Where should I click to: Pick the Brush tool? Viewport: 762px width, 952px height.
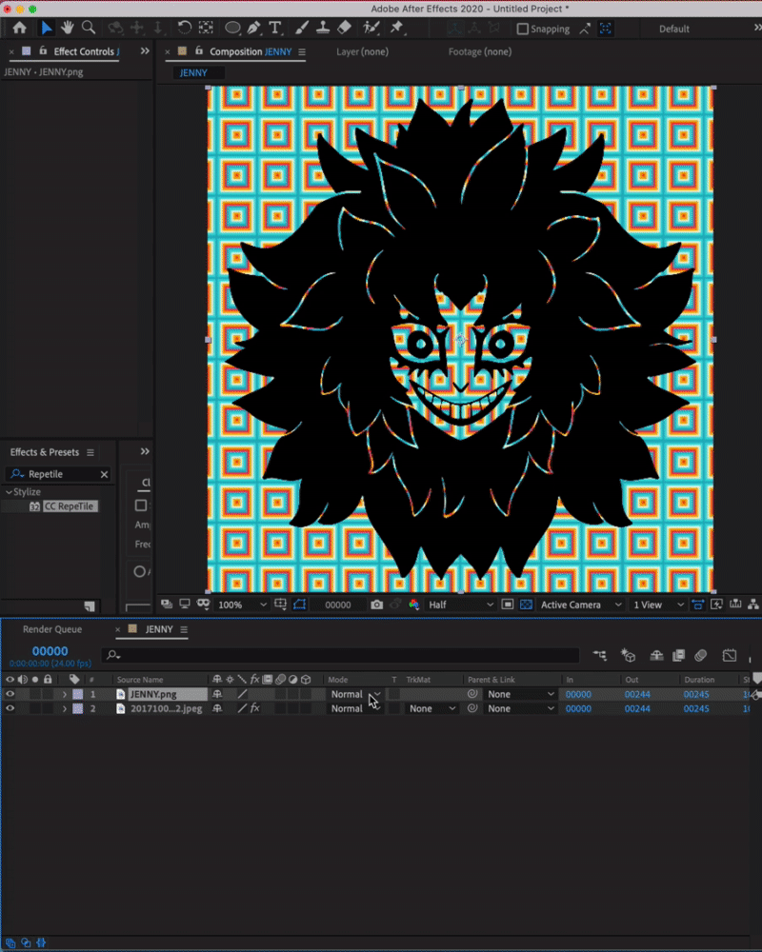pos(301,28)
